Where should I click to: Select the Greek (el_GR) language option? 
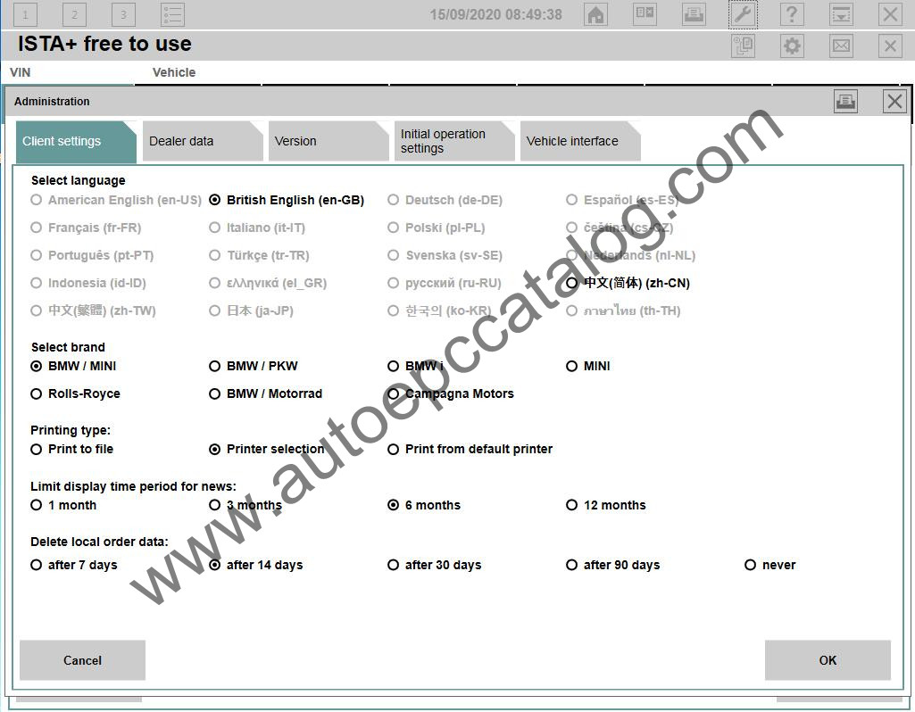coord(268,283)
